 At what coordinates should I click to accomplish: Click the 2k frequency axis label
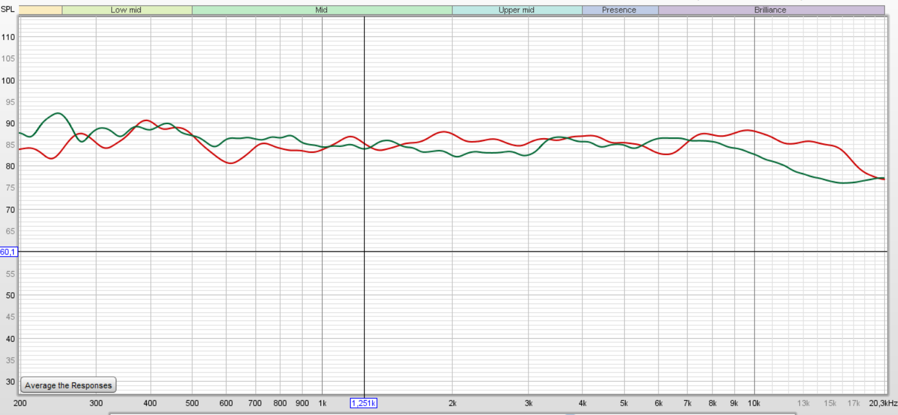click(x=452, y=403)
